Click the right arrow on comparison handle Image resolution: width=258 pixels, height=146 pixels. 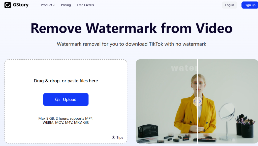click(x=200, y=101)
